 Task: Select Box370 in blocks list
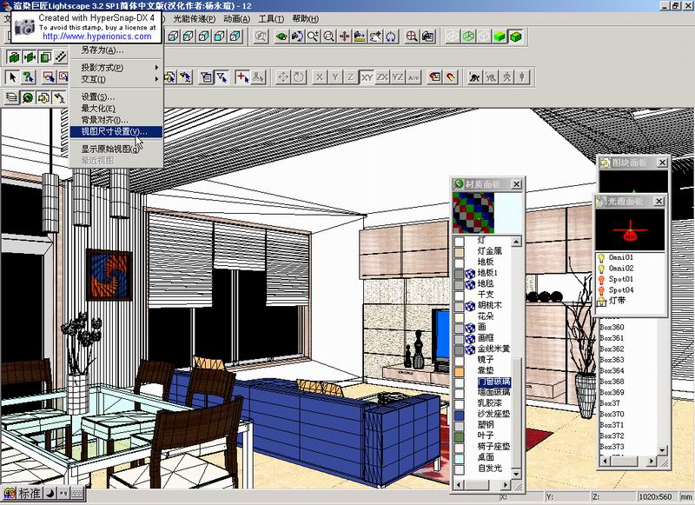coord(612,414)
